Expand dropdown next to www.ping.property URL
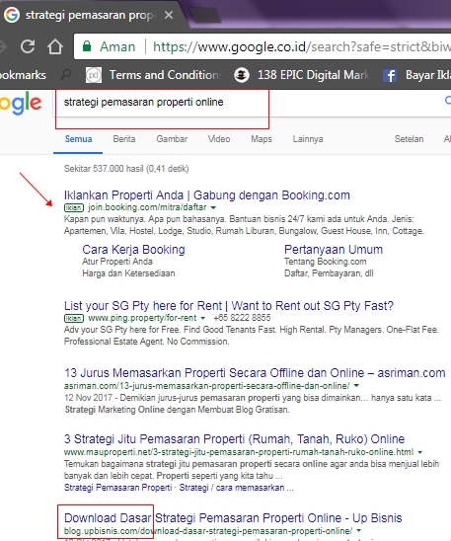 pos(203,318)
